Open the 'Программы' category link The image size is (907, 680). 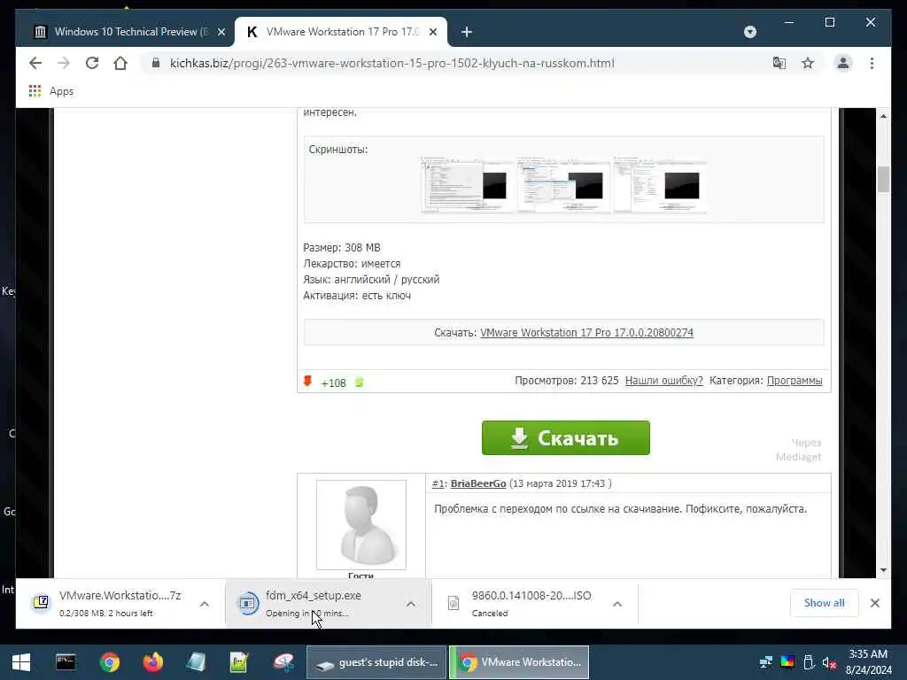tap(795, 381)
